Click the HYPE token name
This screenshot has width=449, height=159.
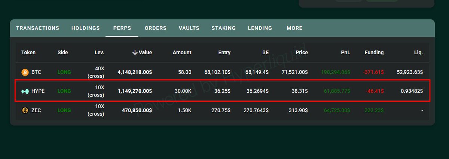pyautogui.click(x=38, y=91)
